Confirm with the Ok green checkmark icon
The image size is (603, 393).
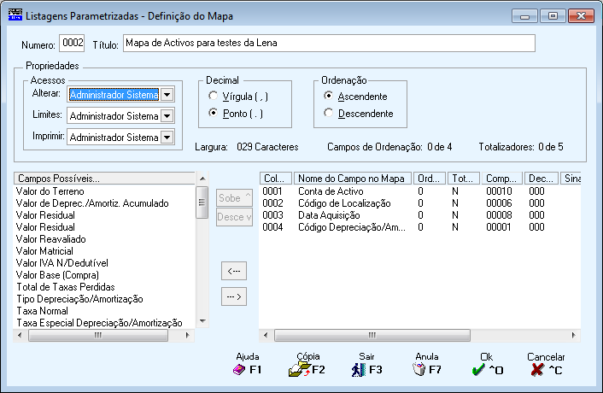(x=478, y=370)
